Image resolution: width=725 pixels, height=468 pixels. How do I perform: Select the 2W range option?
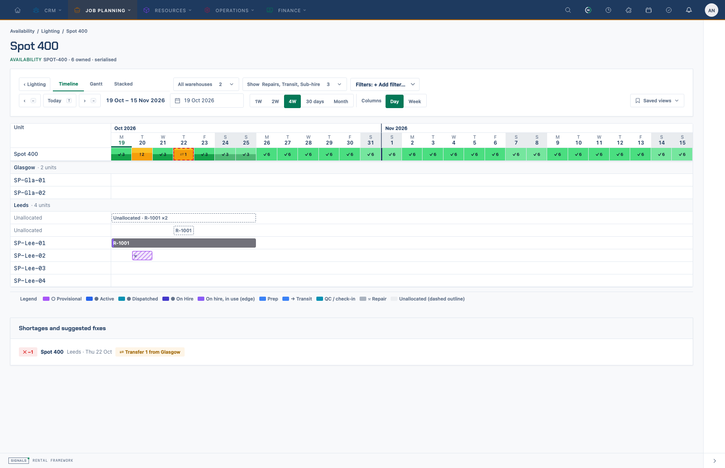[x=275, y=101]
